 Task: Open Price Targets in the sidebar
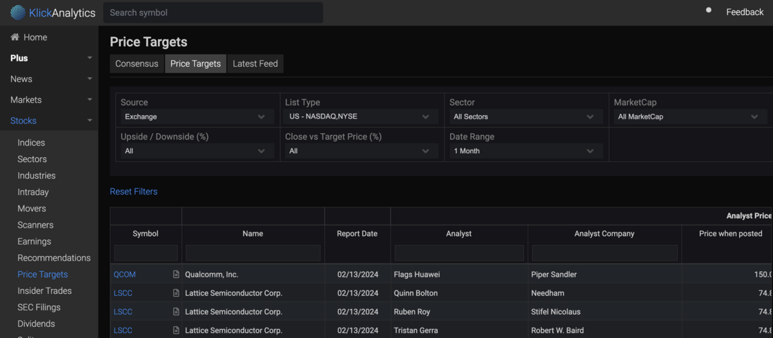[43, 275]
